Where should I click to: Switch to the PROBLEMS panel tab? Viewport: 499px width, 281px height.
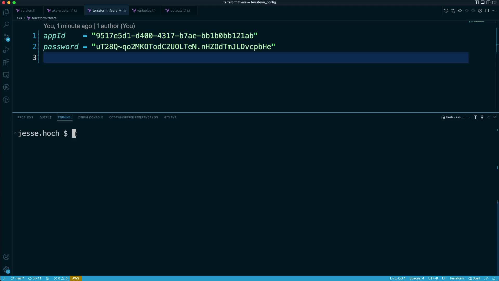click(25, 117)
